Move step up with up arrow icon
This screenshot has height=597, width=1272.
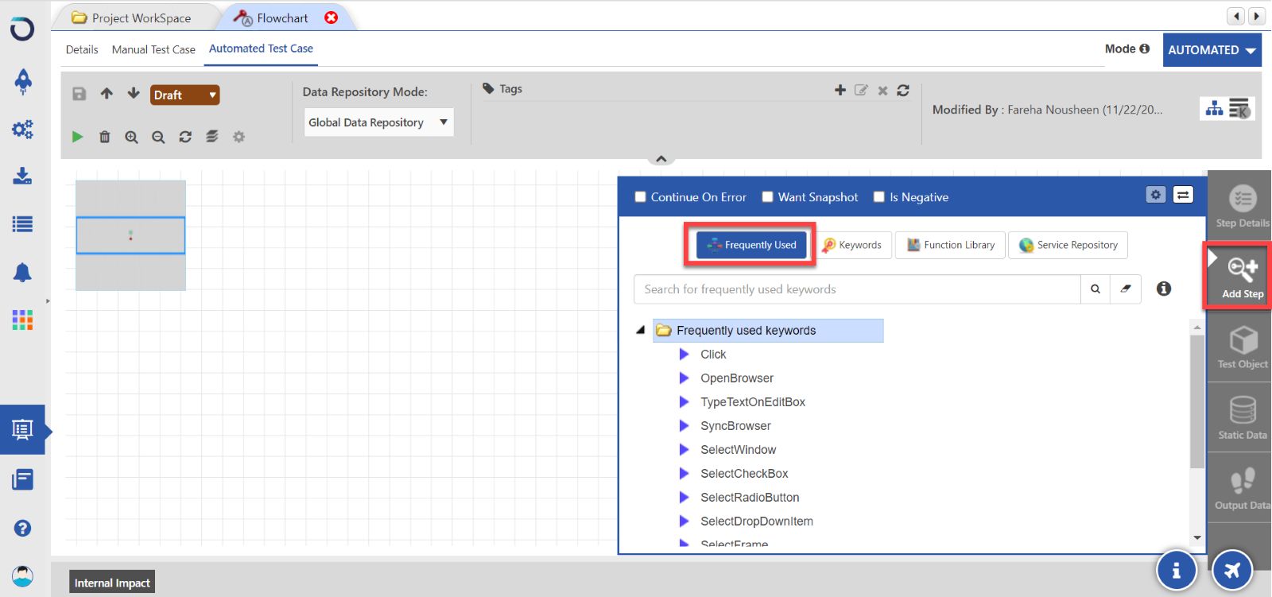107,94
